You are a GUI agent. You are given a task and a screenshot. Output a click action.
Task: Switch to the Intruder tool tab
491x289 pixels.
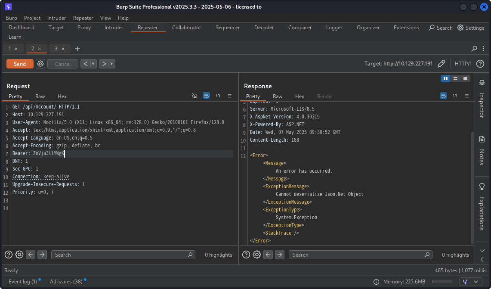(x=114, y=28)
